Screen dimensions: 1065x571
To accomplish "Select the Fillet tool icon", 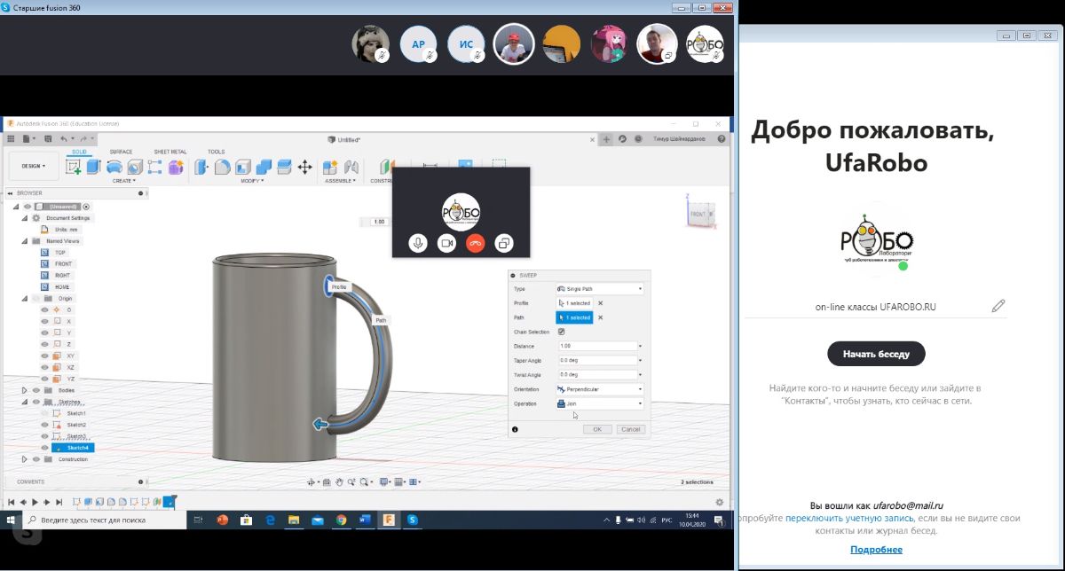I will tap(224, 167).
